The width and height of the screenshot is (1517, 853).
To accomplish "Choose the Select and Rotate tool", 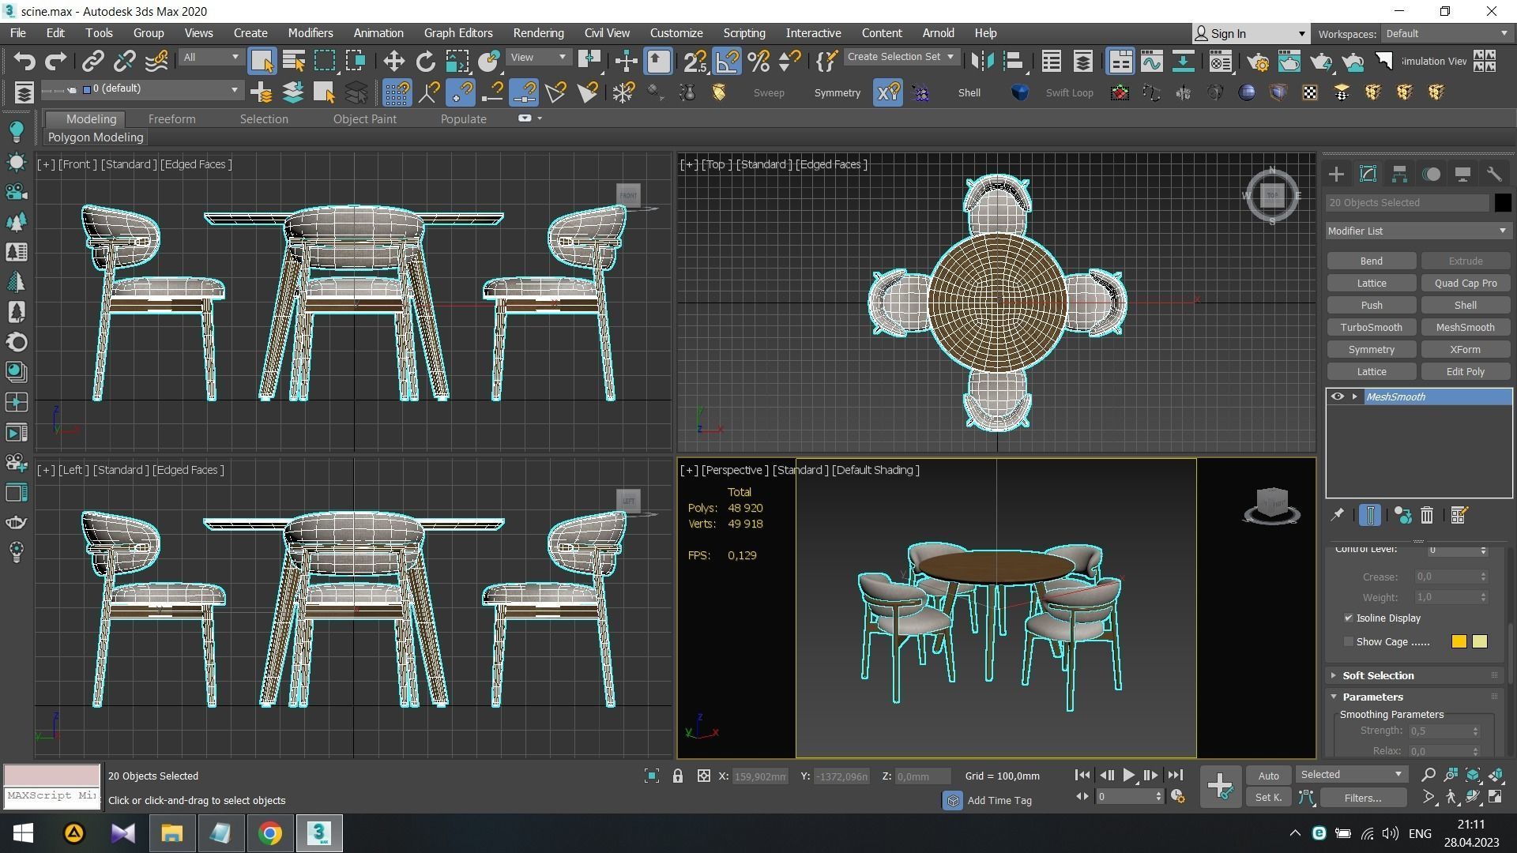I will coord(426,62).
